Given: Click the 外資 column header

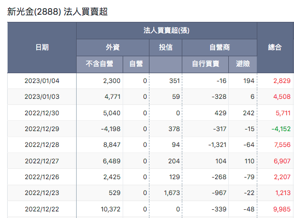Looking at the screenshot, I should tap(113, 48).
